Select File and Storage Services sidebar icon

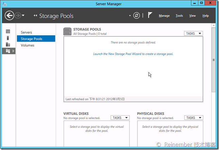tap(8, 51)
